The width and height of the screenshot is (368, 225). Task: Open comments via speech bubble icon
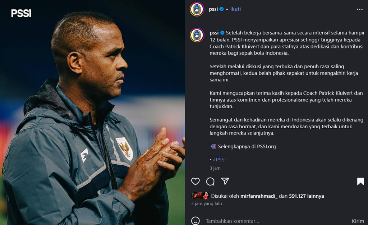point(210,182)
